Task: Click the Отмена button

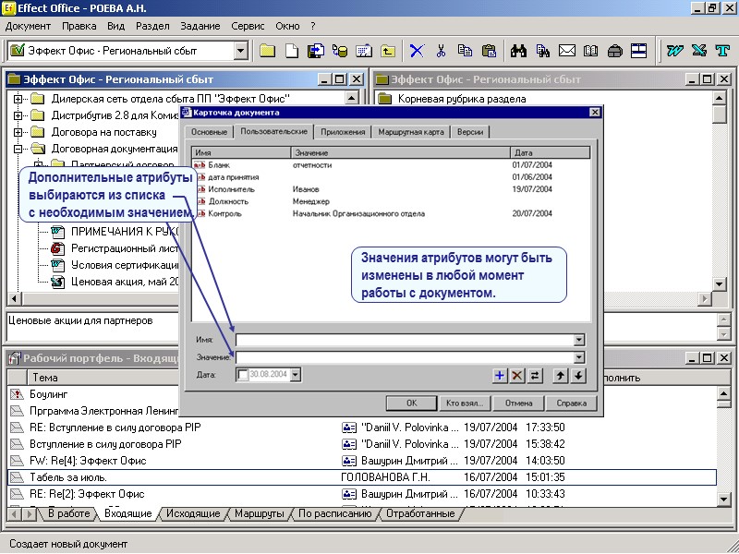Action: point(518,403)
